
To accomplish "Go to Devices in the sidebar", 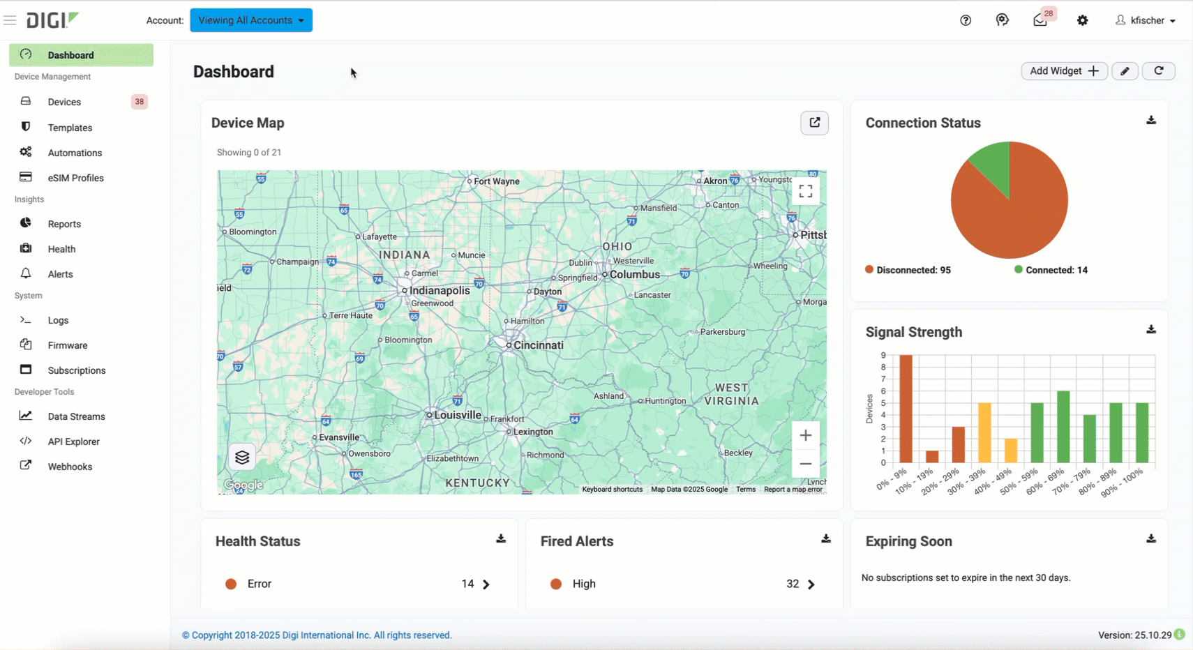I will [x=64, y=102].
